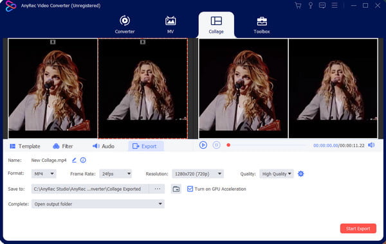
Task: Click the preview timeline progress slider
Action: tap(267, 145)
